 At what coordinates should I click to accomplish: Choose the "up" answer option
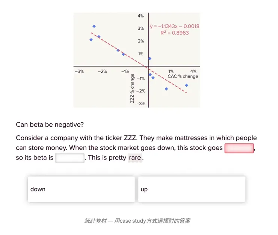tap(192, 189)
